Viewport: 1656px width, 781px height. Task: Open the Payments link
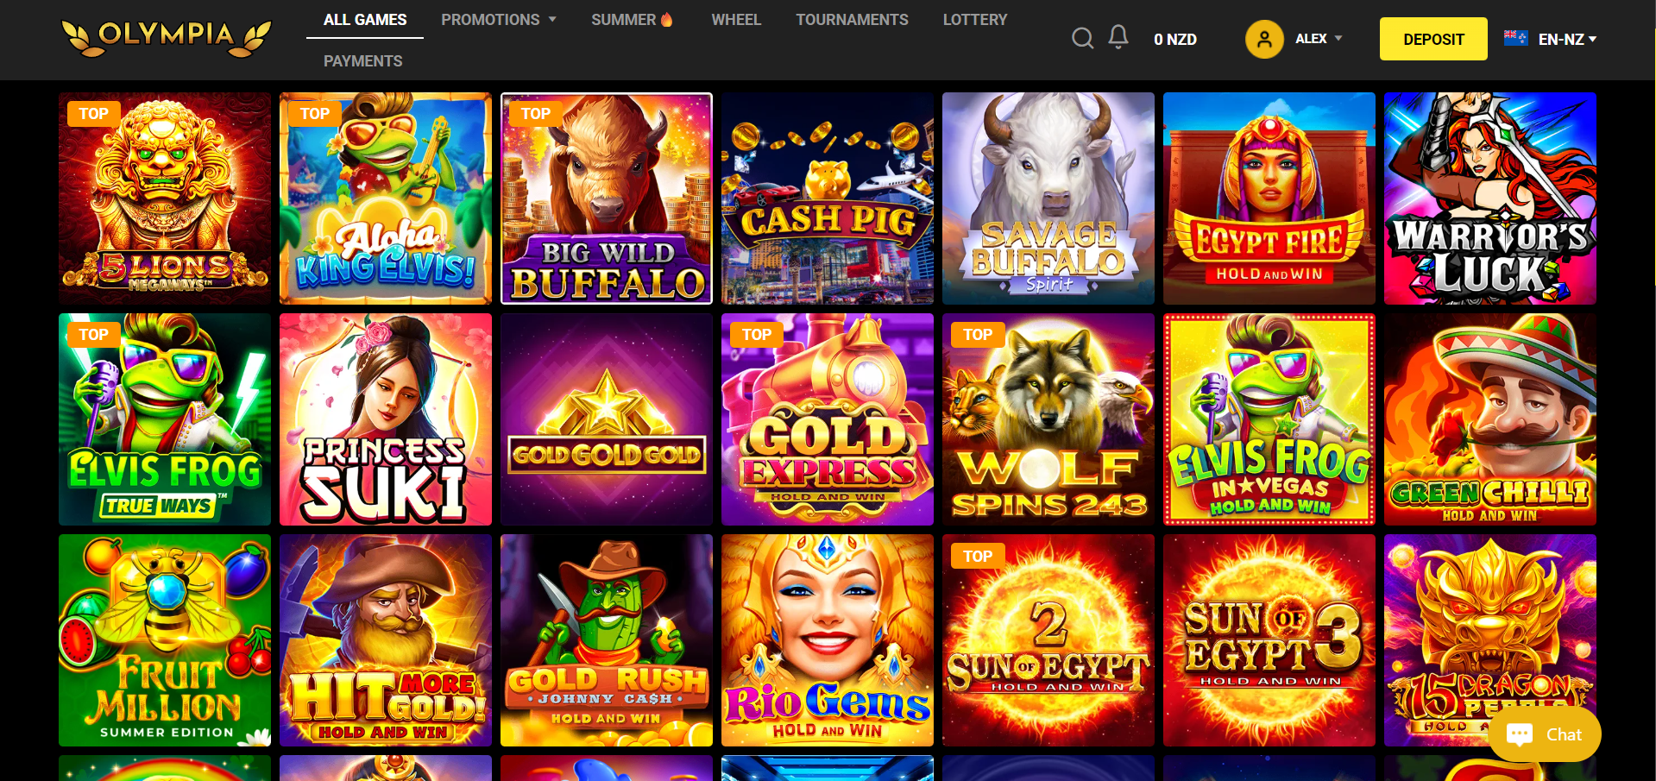(362, 61)
